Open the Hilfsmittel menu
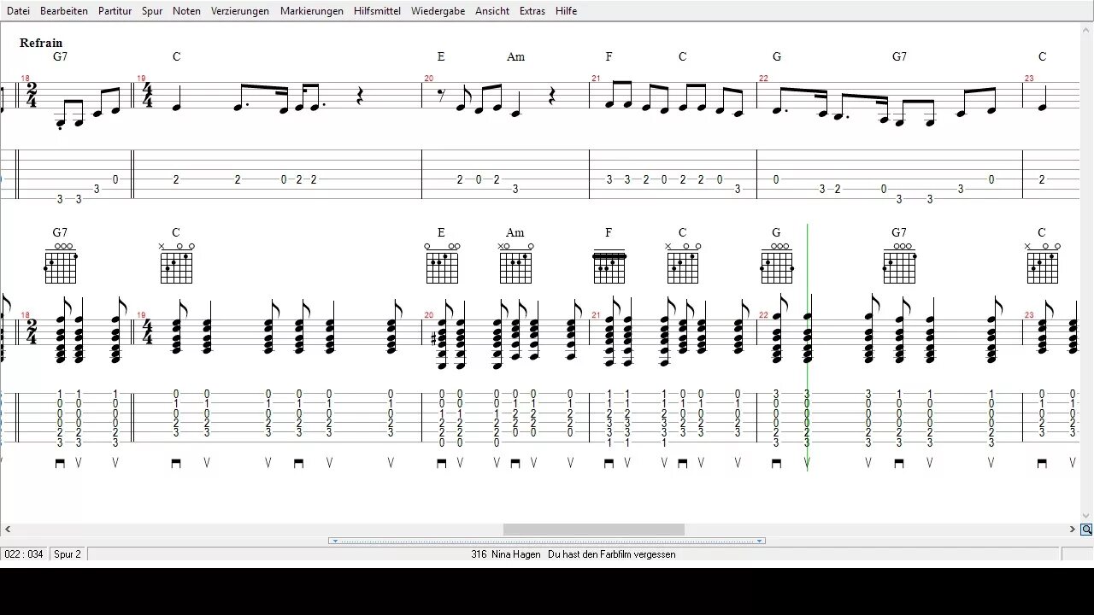1094x615 pixels. [x=377, y=11]
